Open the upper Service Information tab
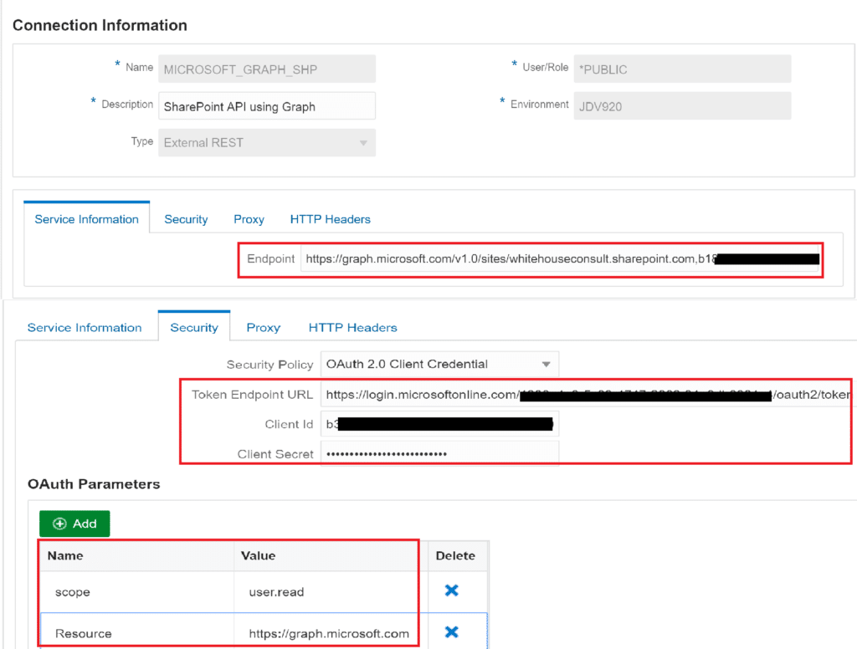Image resolution: width=857 pixels, height=649 pixels. click(86, 219)
